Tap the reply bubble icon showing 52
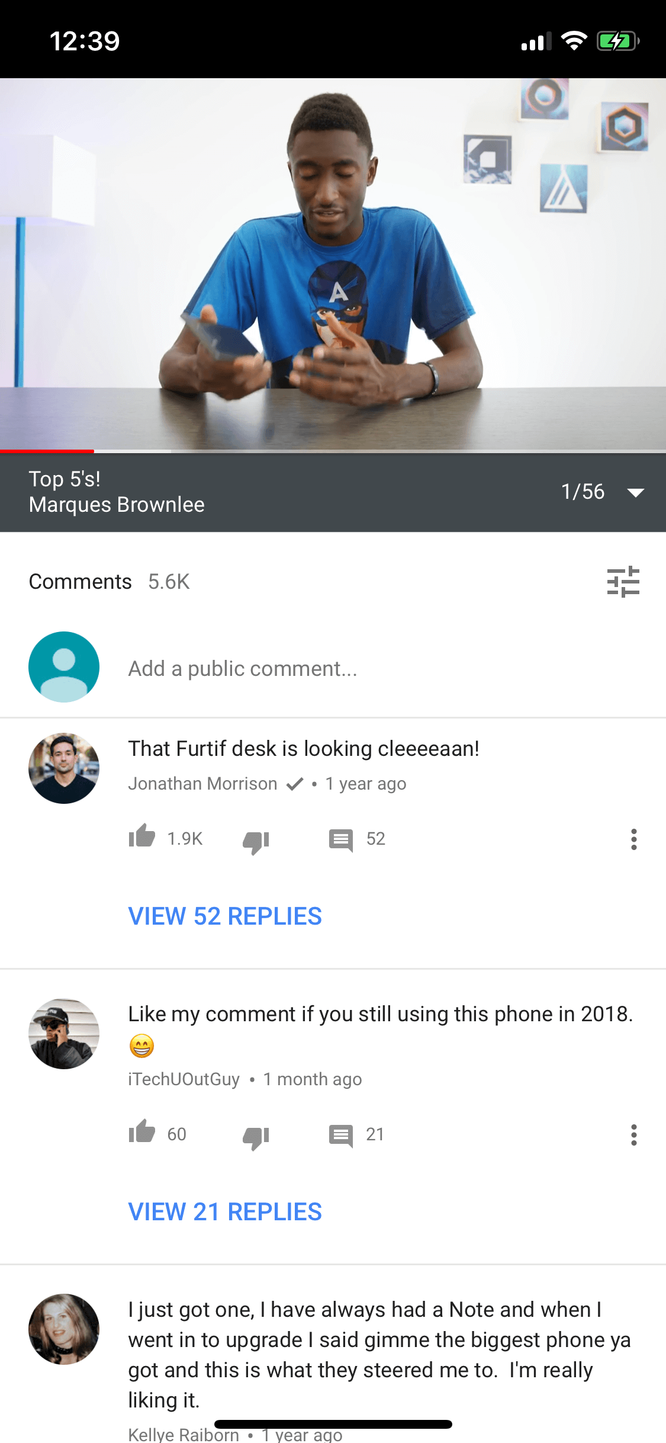Screen dimensions: 666x1443 pos(341,840)
